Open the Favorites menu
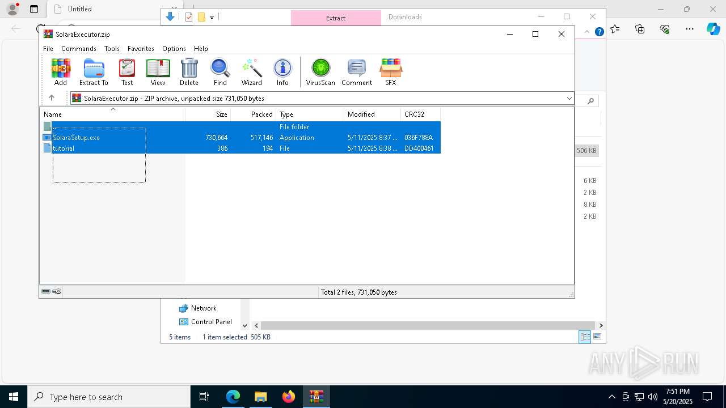This screenshot has height=408, width=726. click(141, 49)
